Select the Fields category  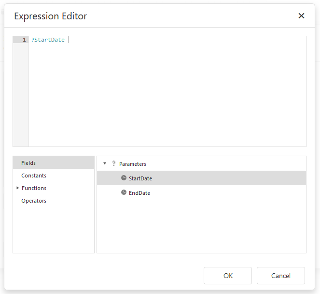[54, 163]
